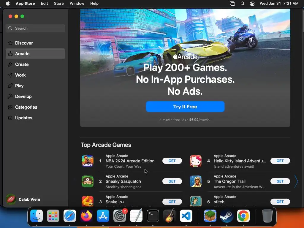Launch Safari from the Dock
This screenshot has height=228, width=304.
(70, 216)
